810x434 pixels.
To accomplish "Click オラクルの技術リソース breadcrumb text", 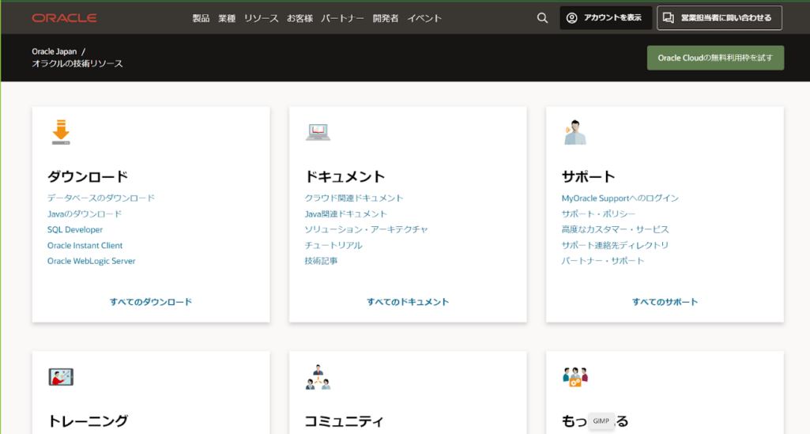I will coord(77,63).
